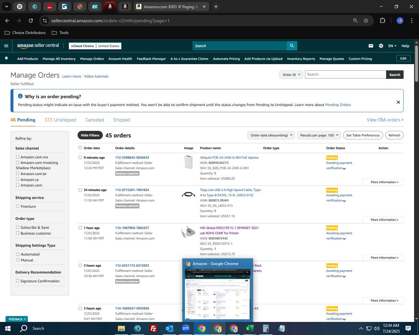Expand awaiting payment verification for Ubiquiti order
Screen dimensions: 419x335
344,168
